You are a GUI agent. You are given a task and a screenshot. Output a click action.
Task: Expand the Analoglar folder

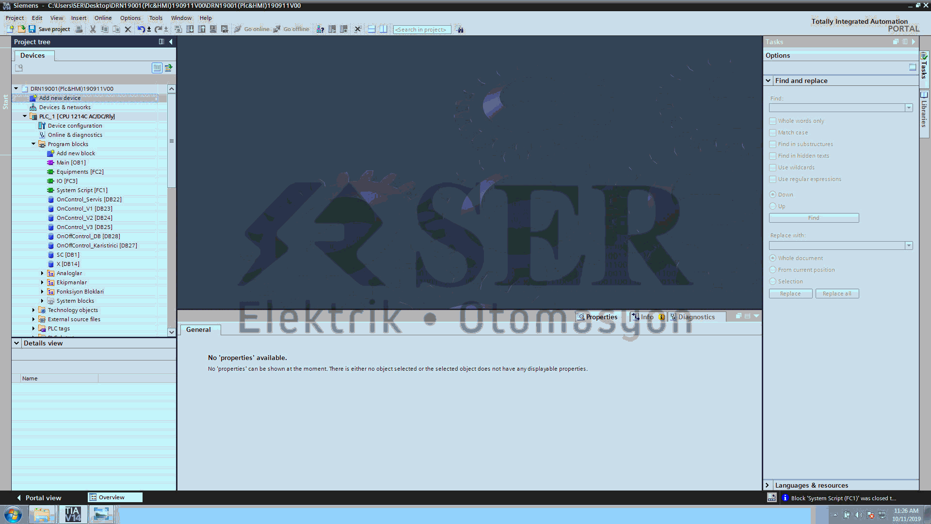(43, 273)
